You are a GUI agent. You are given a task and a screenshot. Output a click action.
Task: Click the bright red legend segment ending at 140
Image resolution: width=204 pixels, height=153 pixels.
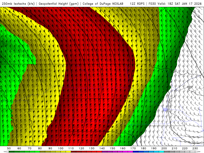[99, 152]
